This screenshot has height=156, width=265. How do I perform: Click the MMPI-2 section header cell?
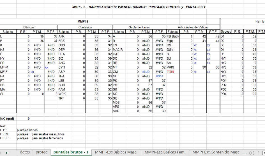point(85,21)
